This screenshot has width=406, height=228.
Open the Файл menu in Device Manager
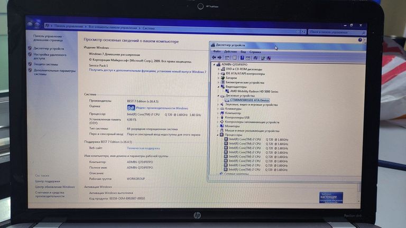(x=217, y=51)
